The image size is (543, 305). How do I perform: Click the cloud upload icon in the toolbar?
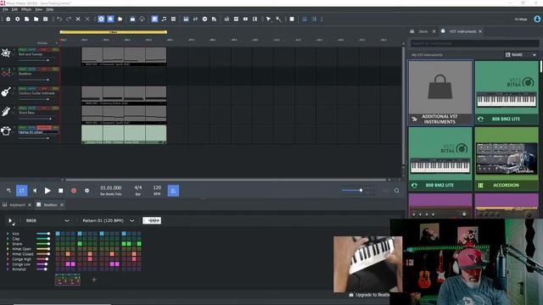pyautogui.click(x=142, y=19)
